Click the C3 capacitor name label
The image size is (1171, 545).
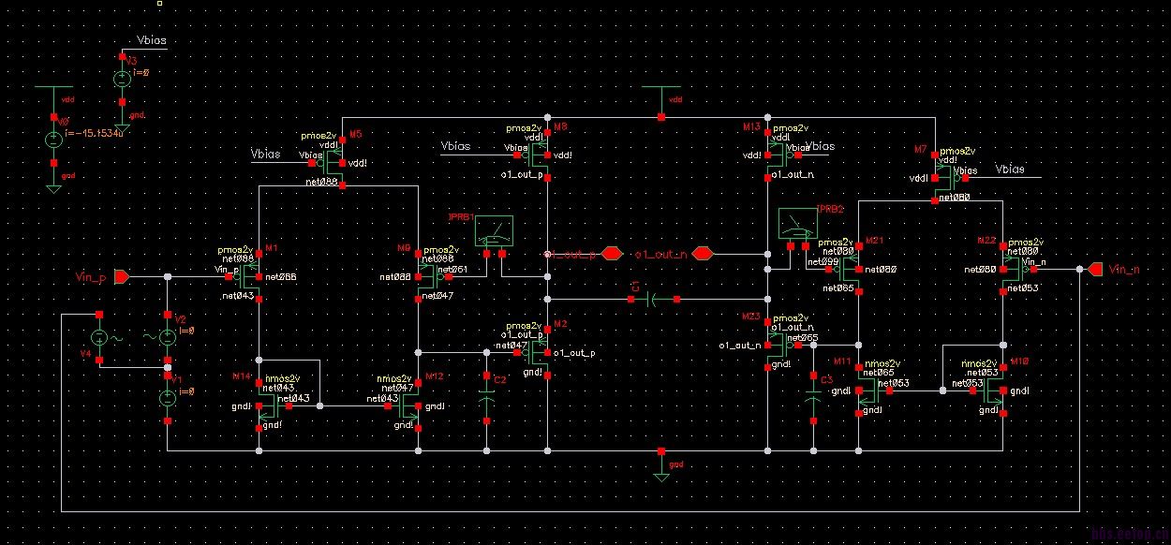point(825,379)
